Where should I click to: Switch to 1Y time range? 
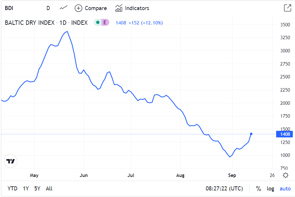26,189
